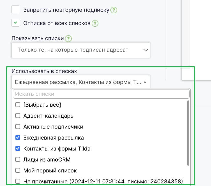Image resolution: width=211 pixels, height=186 pixels.
Task: Check the Не прочитанные 2024-12-11 list
Action: 18,181
